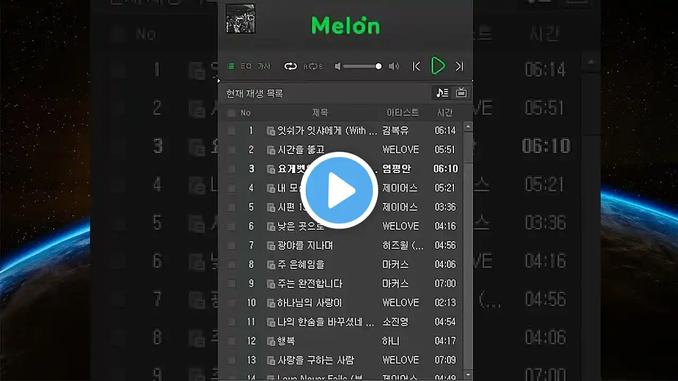Toggle the green playlist list icon

tap(231, 66)
